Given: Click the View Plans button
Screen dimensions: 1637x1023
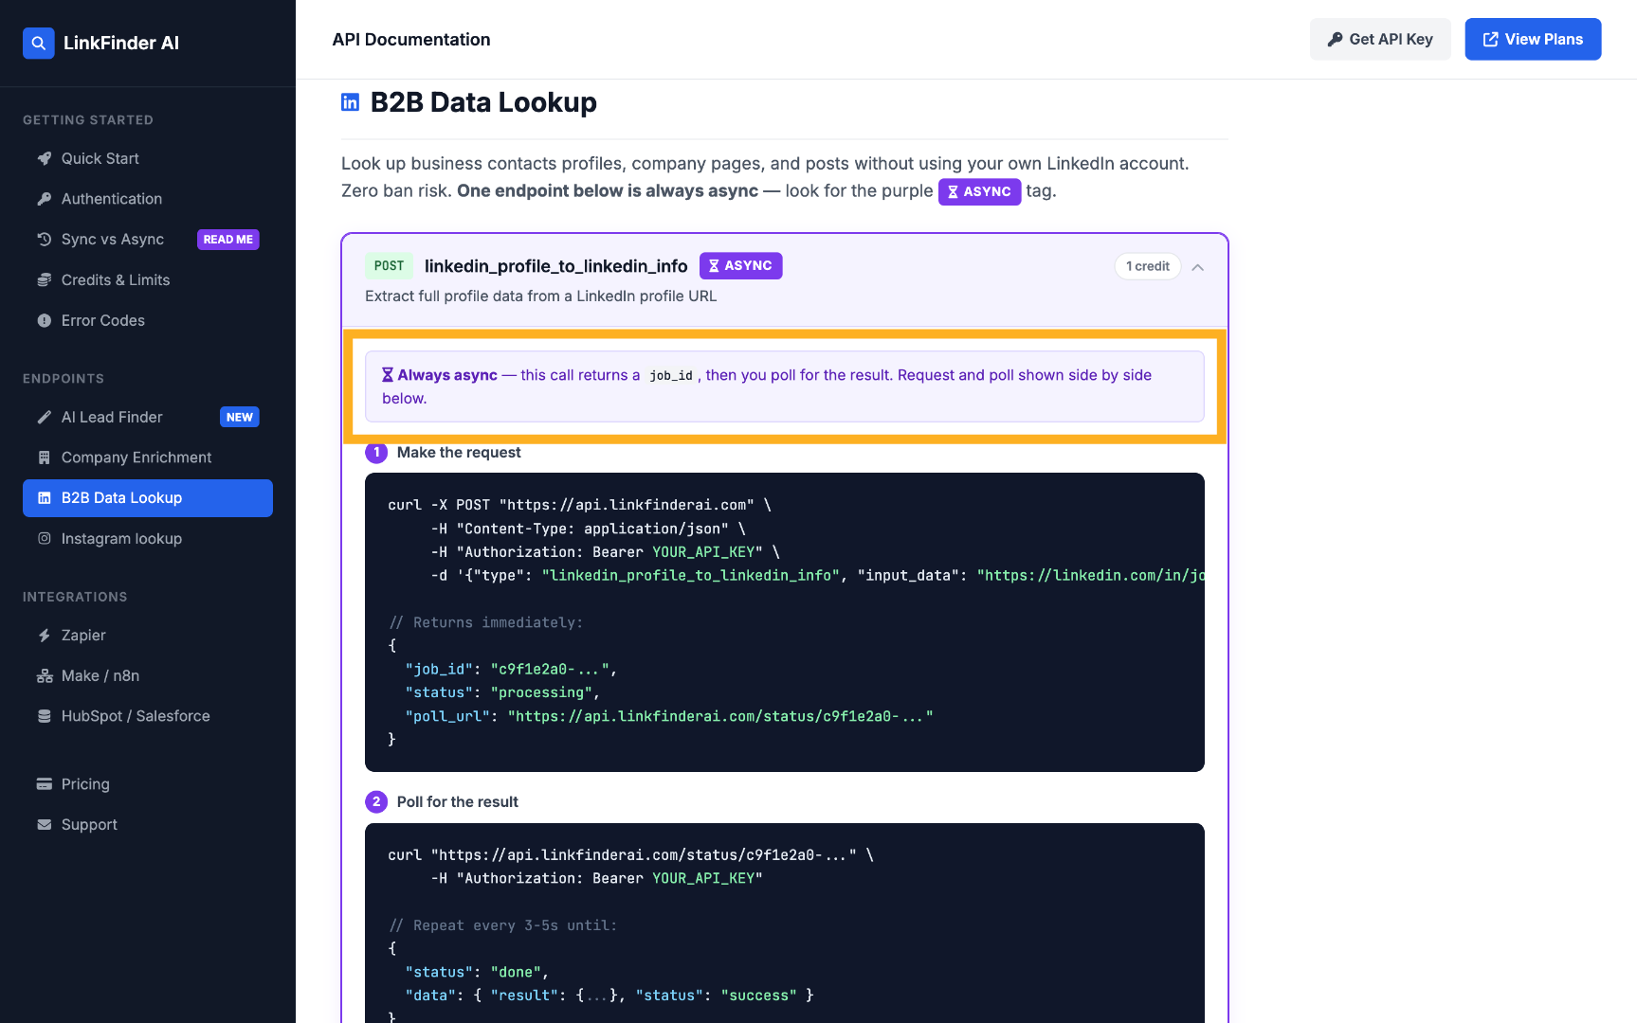Looking at the screenshot, I should (1533, 39).
